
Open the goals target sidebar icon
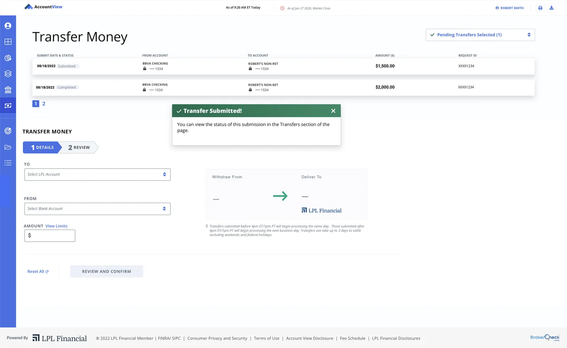[x=8, y=131]
